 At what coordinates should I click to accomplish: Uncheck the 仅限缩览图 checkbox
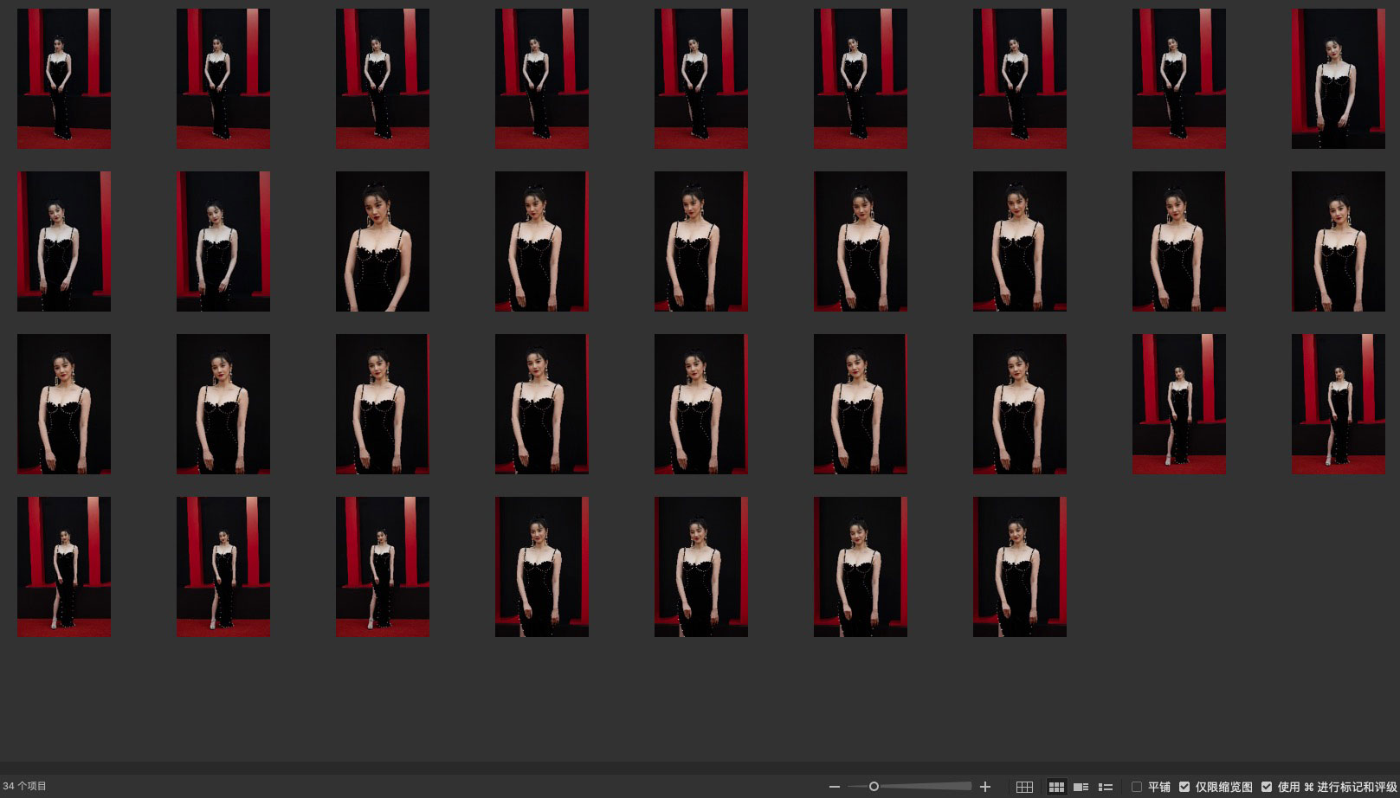click(x=1184, y=787)
